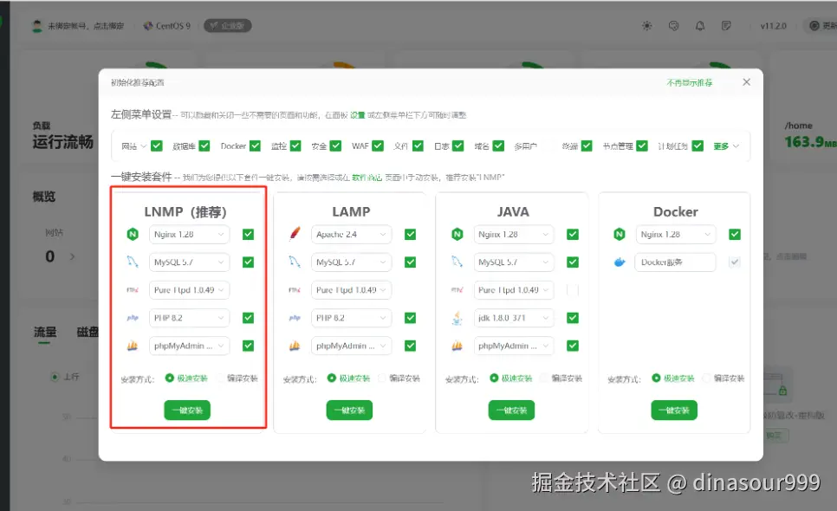Expand the 网站 count arrow in overview
Image resolution: width=837 pixels, height=511 pixels.
click(x=72, y=256)
